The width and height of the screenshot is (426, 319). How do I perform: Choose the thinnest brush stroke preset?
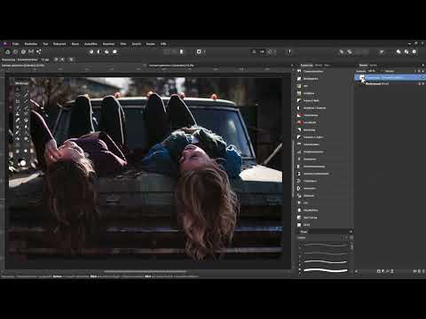[326, 245]
